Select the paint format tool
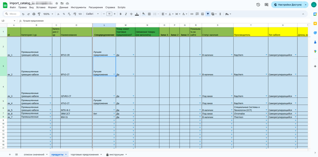318x157 pixels. (39, 14)
